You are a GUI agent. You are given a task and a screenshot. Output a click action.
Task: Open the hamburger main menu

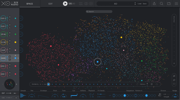click(176, 4)
